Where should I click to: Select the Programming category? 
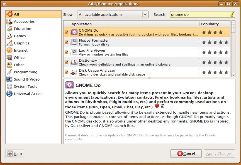pos(25,72)
